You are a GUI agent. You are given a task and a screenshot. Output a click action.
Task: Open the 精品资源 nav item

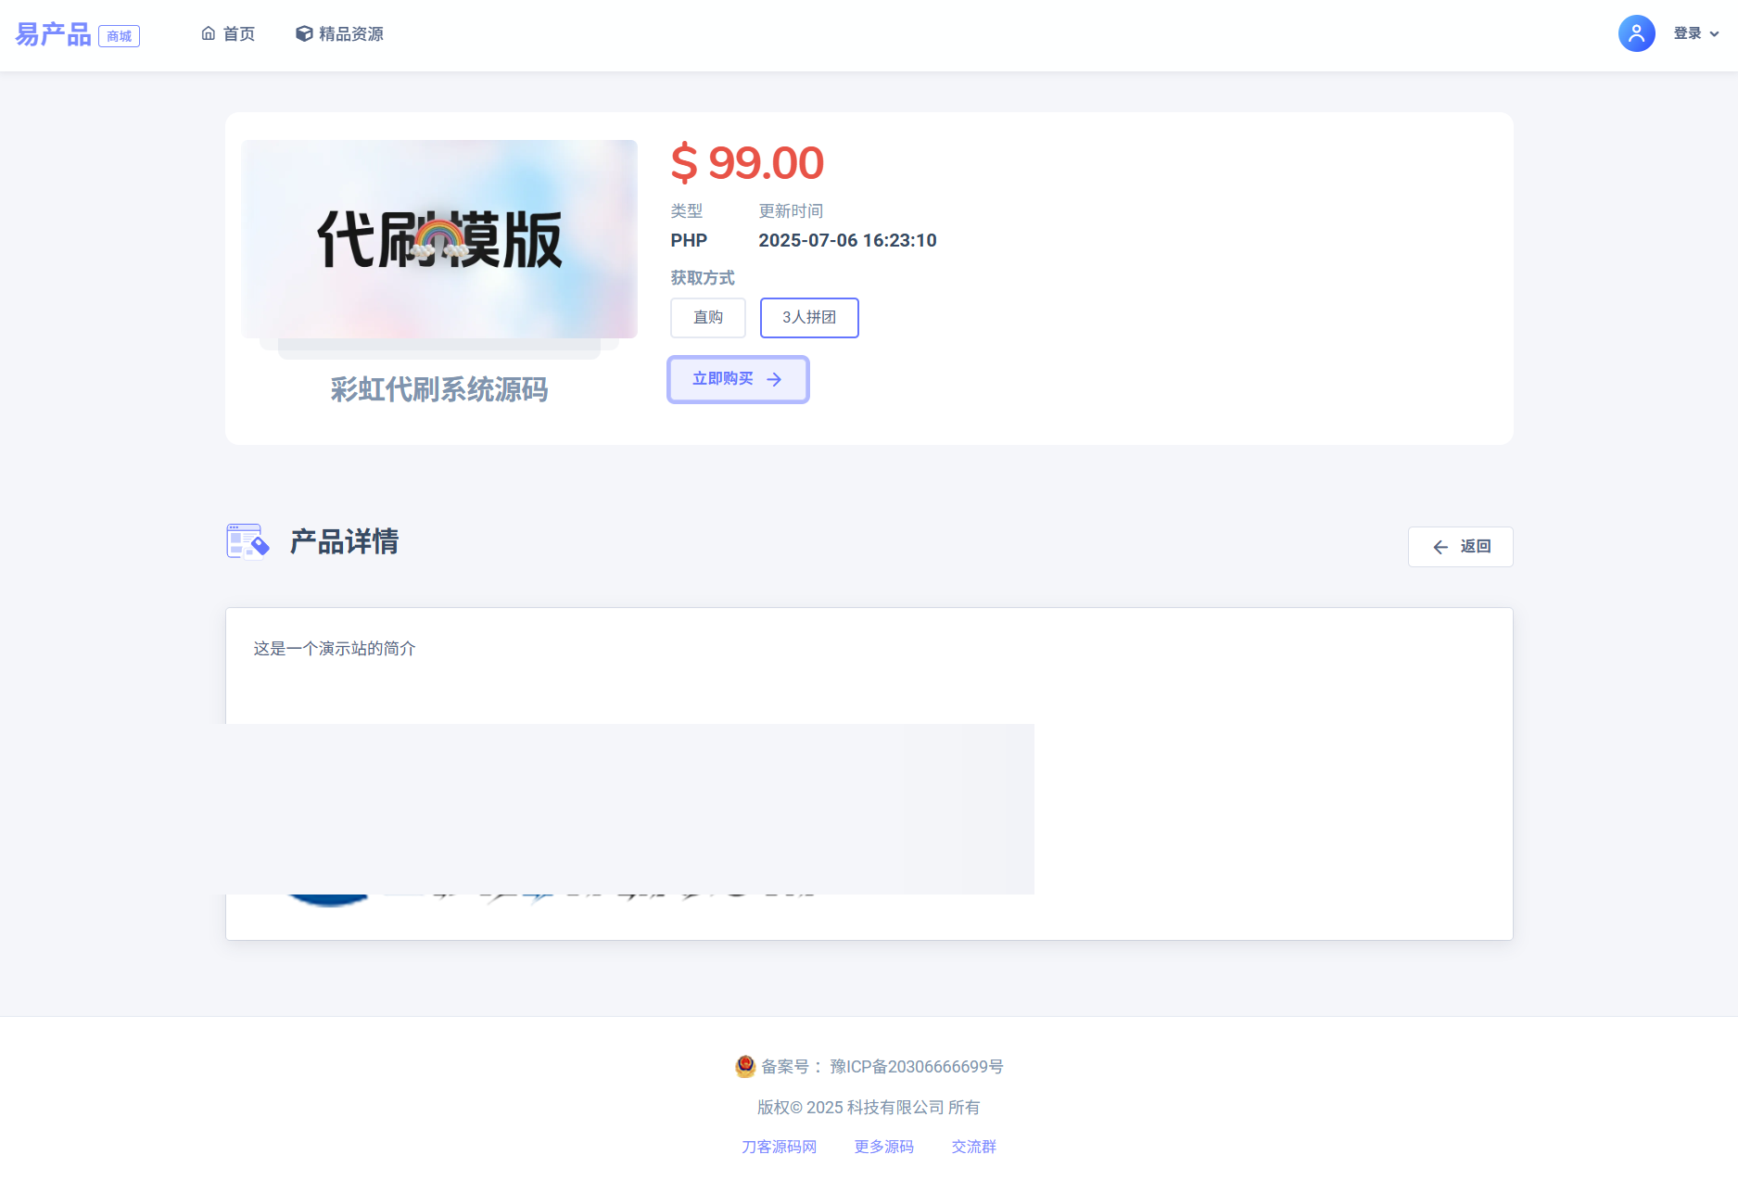pyautogui.click(x=350, y=34)
